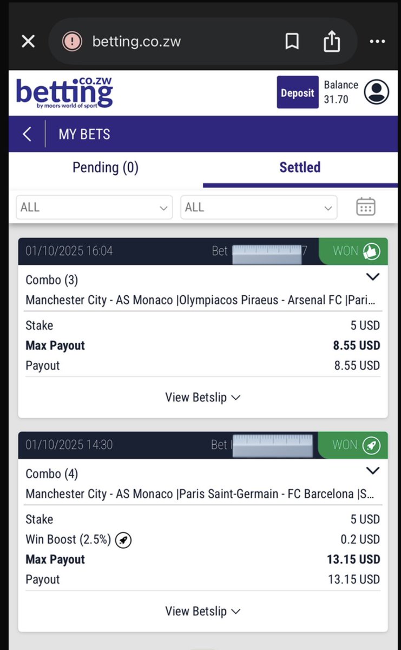The image size is (401, 650).
Task: Open the calendar date filter icon
Action: [366, 207]
